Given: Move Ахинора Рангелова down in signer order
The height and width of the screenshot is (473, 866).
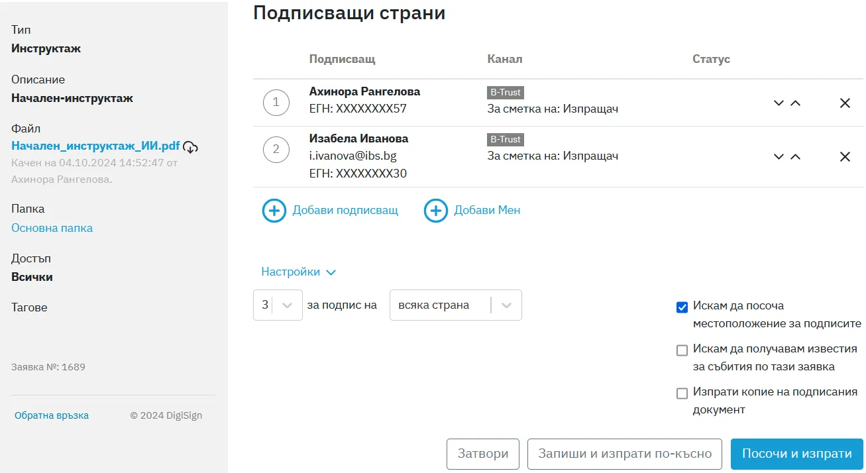Looking at the screenshot, I should click(779, 103).
